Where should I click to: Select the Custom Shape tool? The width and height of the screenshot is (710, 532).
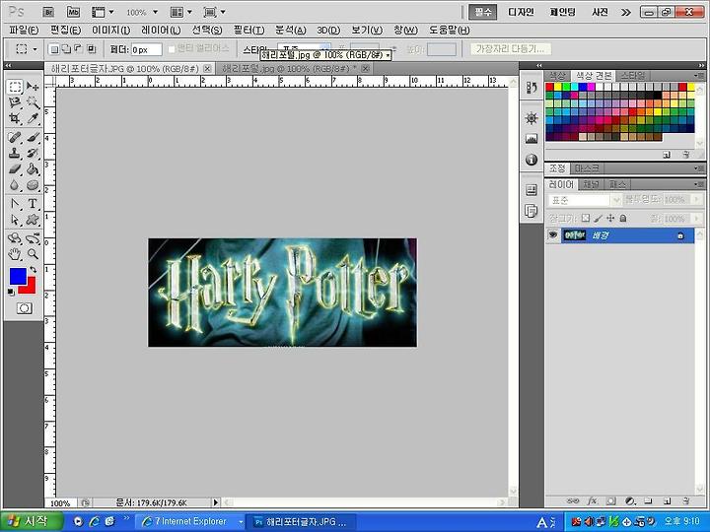33,220
